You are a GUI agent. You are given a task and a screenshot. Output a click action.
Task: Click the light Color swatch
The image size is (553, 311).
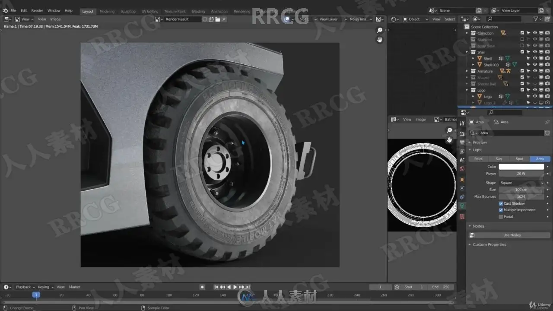pos(521,167)
